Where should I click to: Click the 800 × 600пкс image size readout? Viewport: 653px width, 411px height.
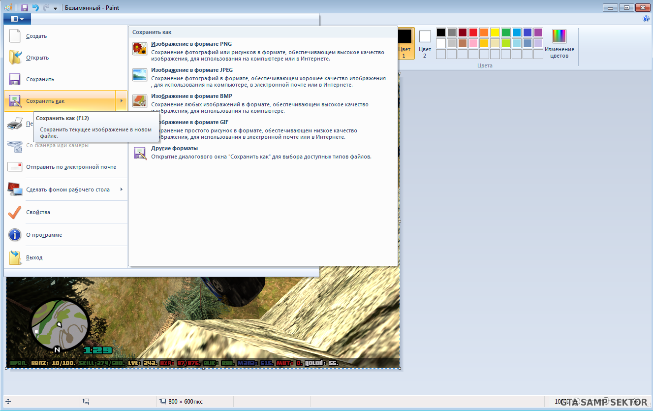[186, 402]
